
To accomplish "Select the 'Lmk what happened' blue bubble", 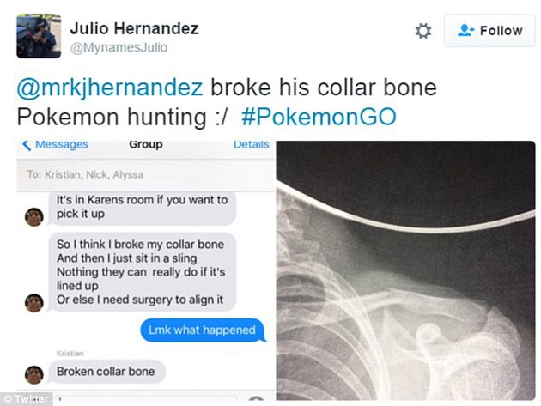I will (x=202, y=330).
